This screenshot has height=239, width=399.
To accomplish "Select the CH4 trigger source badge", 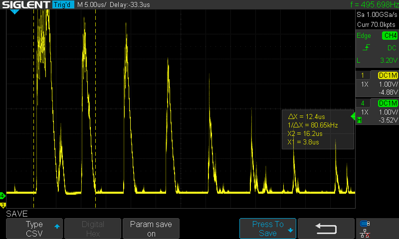I will click(x=390, y=35).
